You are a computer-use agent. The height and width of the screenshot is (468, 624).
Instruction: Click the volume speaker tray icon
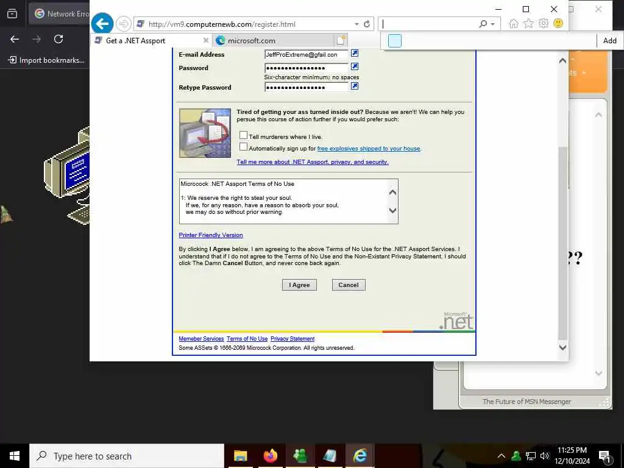pyautogui.click(x=545, y=456)
